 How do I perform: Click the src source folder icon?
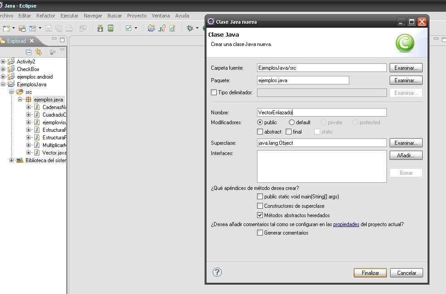click(20, 92)
